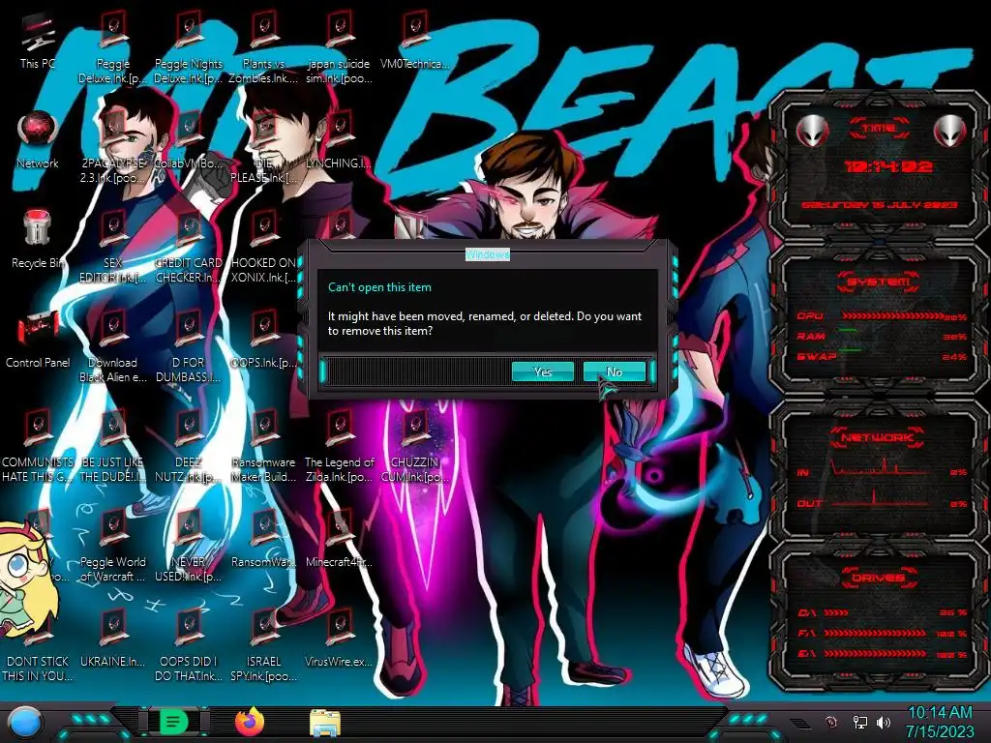Screen dimensions: 991x743
Task: Select the Download Black Alien icon
Action: 112,347
